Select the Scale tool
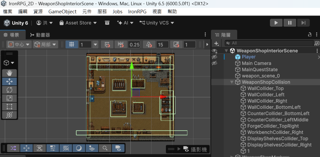Screen dimensions: 320x157 pos(9,98)
